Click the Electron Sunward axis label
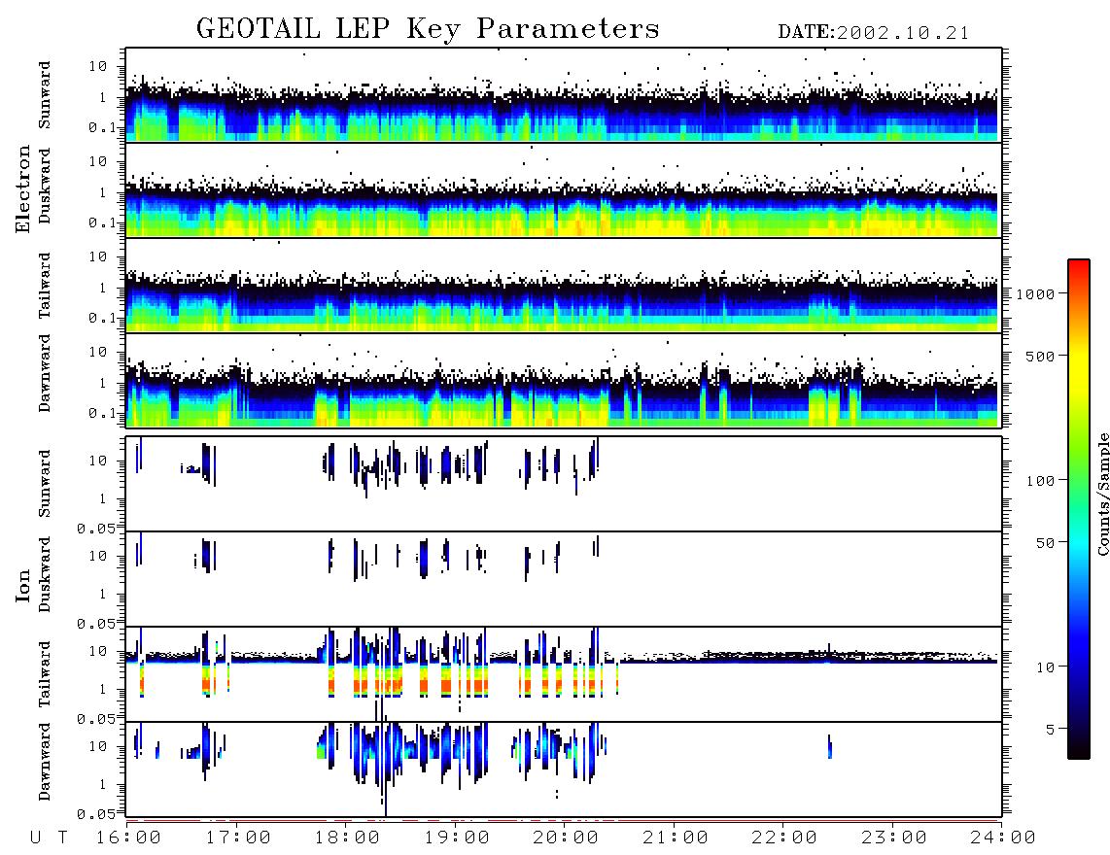1110x855 pixels. pos(45,95)
